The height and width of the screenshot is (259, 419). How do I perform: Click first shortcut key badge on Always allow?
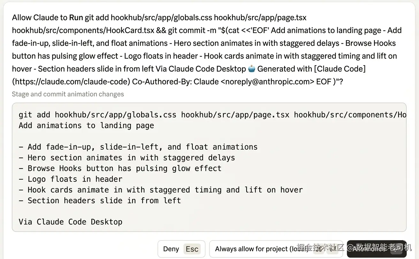318,249
